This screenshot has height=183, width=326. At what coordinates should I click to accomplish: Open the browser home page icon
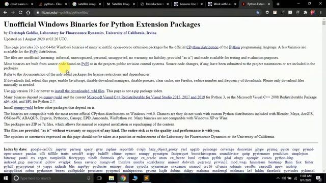[x=29, y=12]
